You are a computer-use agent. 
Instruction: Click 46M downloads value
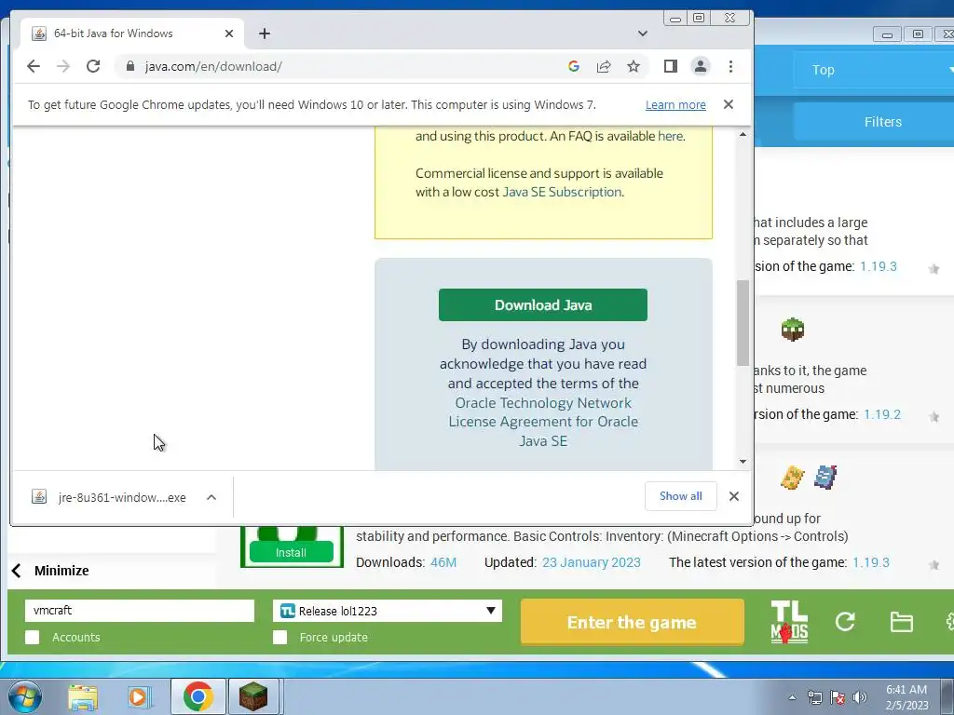pyautogui.click(x=443, y=562)
